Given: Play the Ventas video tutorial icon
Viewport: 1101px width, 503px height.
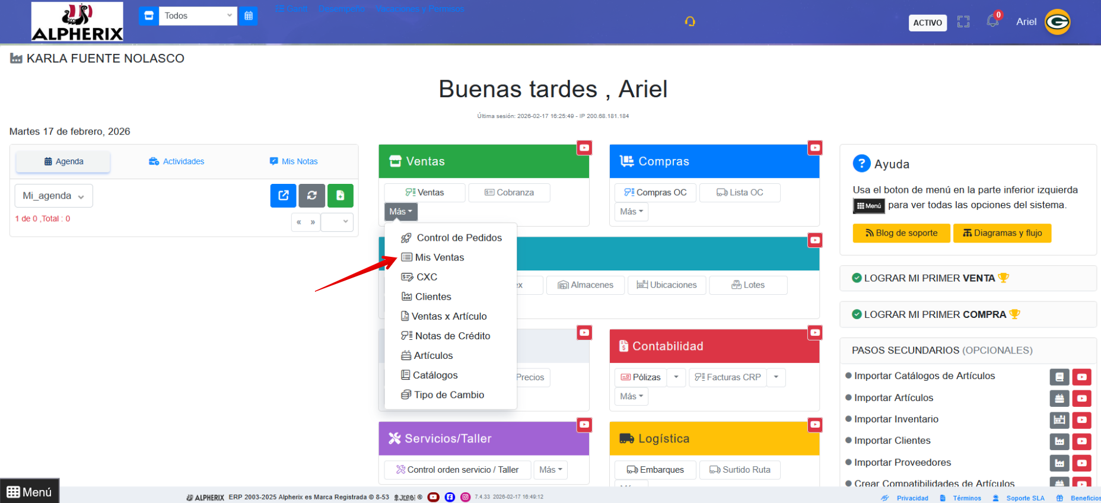Looking at the screenshot, I should (584, 148).
